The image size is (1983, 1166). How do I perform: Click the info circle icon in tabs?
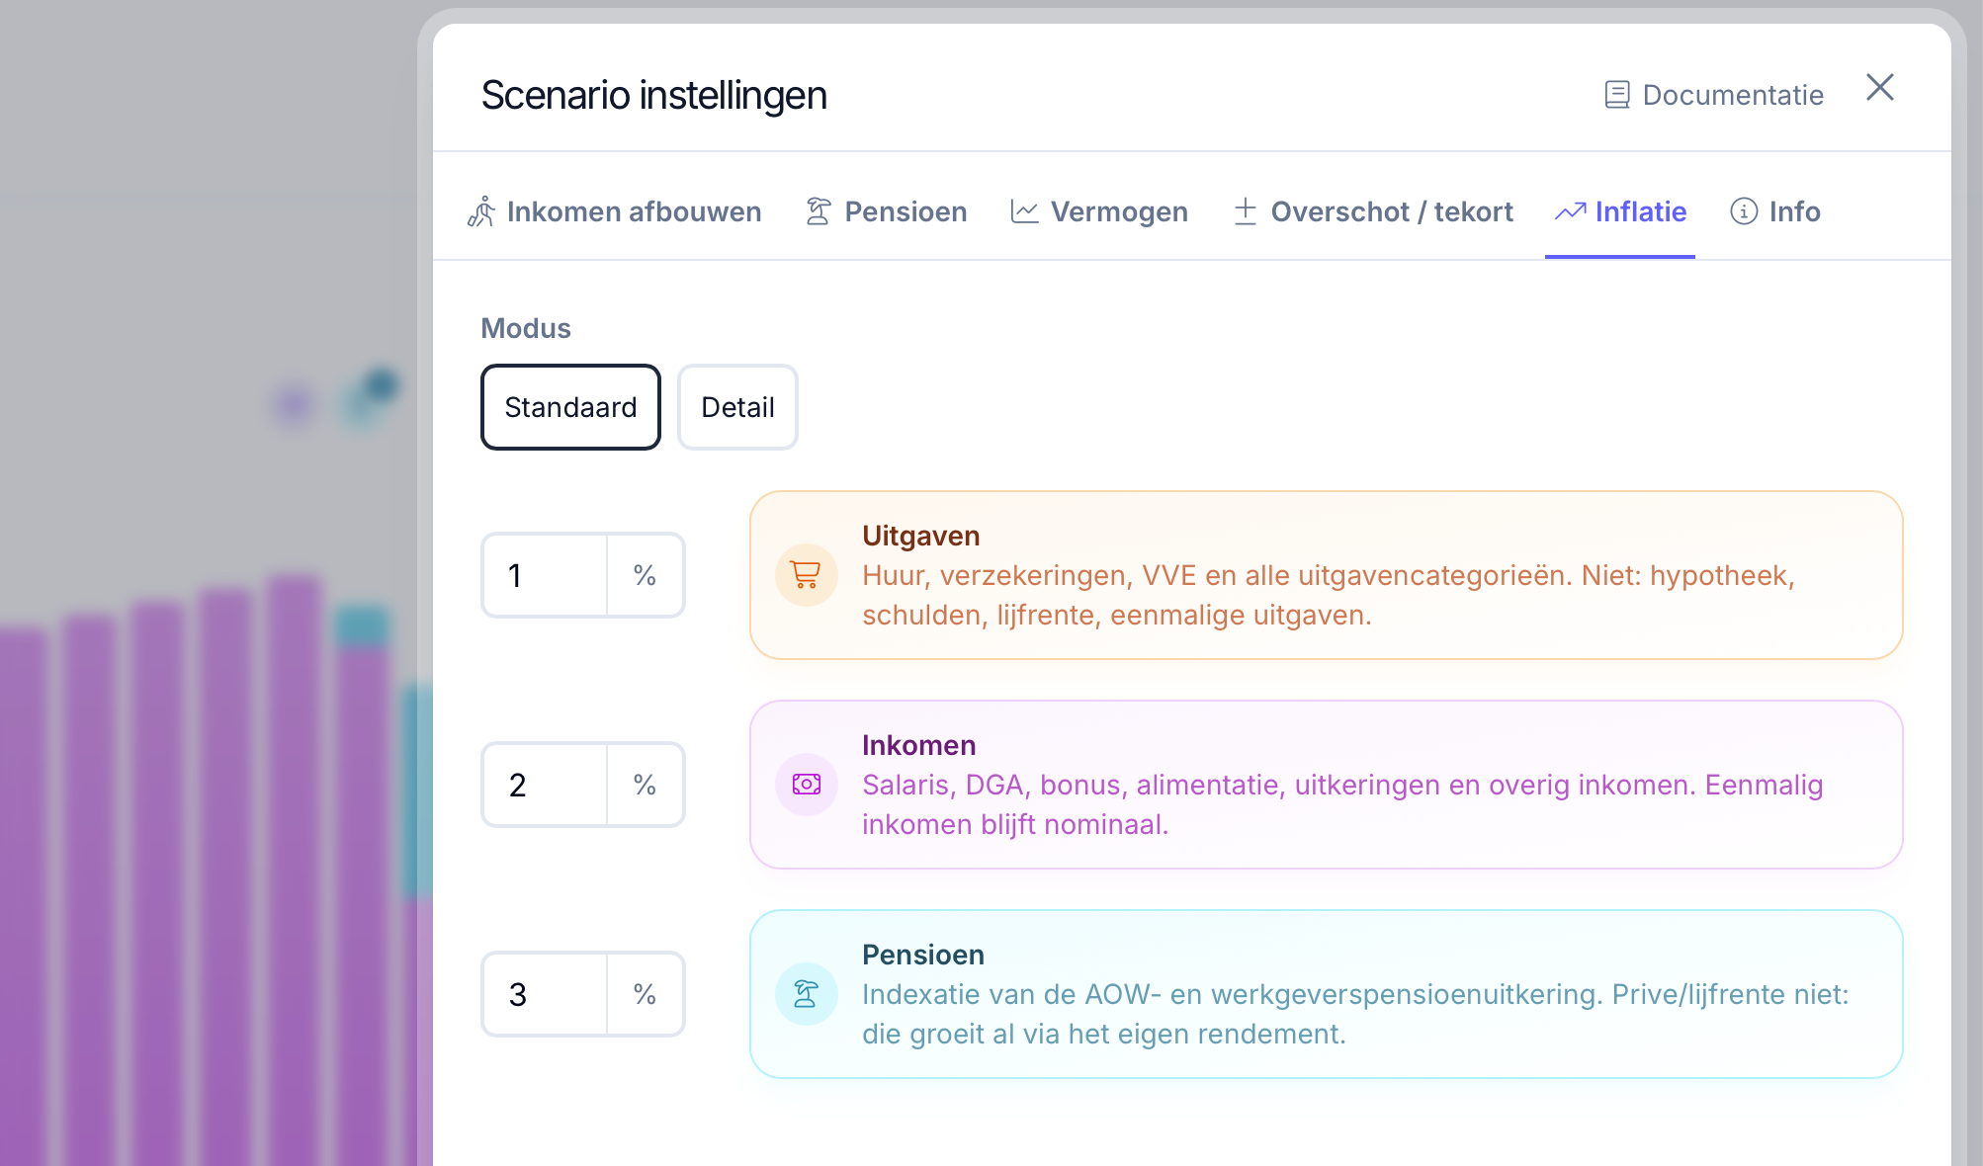point(1744,211)
